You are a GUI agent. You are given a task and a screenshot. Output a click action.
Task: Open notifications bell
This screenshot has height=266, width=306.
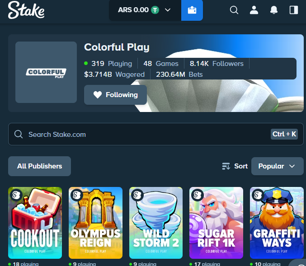tap(274, 10)
